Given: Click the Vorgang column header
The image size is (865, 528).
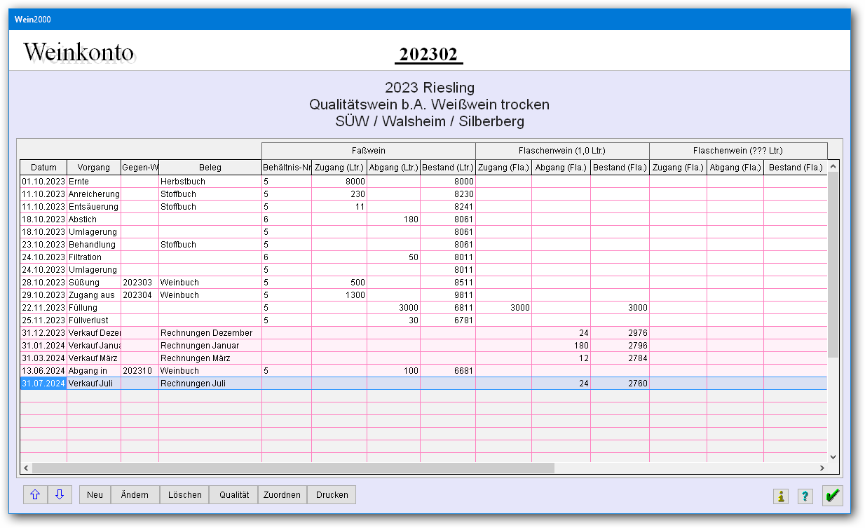Looking at the screenshot, I should [94, 168].
